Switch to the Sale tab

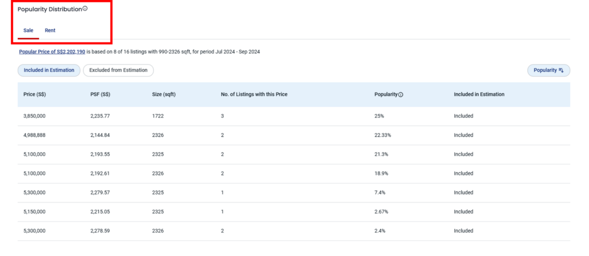[28, 30]
